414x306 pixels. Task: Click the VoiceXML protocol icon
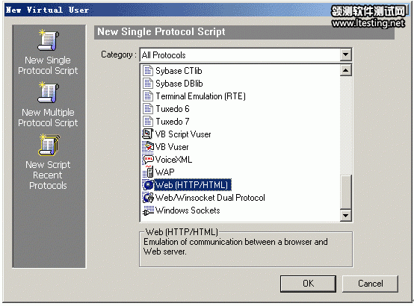[x=148, y=159]
